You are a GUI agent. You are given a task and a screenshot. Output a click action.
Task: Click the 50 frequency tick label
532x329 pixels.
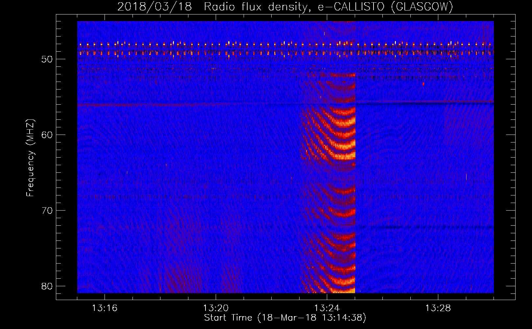(47, 60)
